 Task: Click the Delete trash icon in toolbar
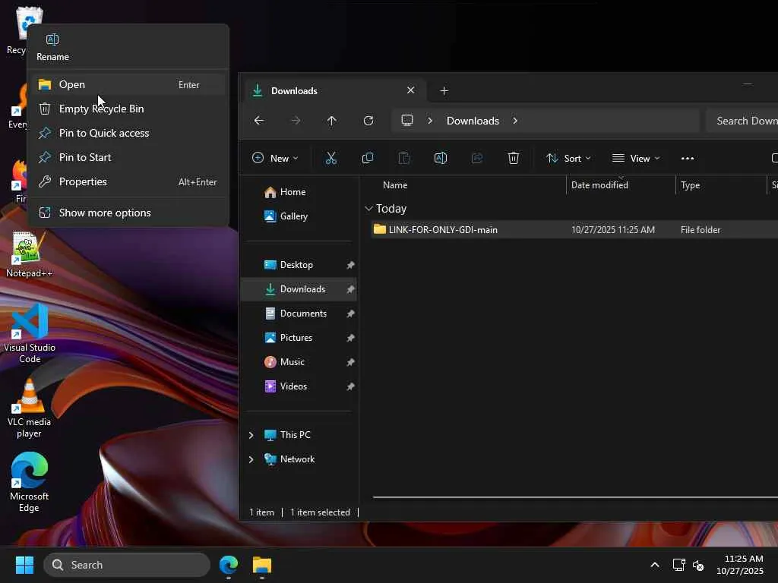click(x=514, y=158)
